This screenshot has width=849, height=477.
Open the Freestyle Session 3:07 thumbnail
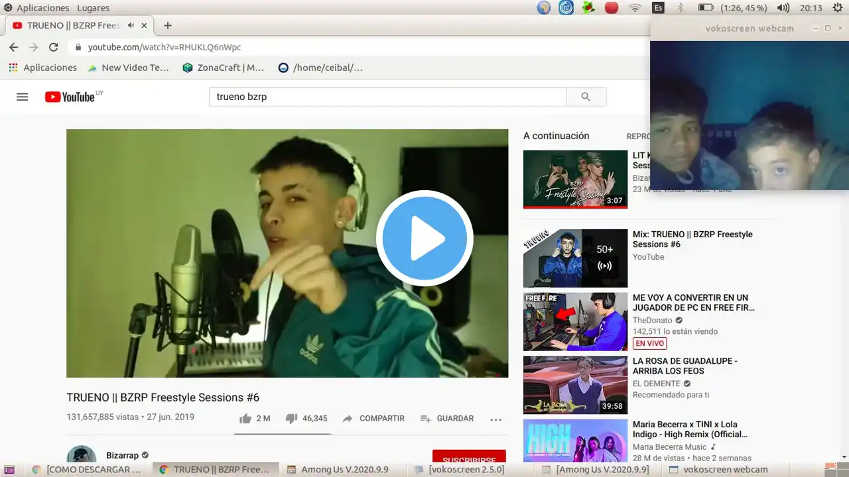tap(575, 179)
